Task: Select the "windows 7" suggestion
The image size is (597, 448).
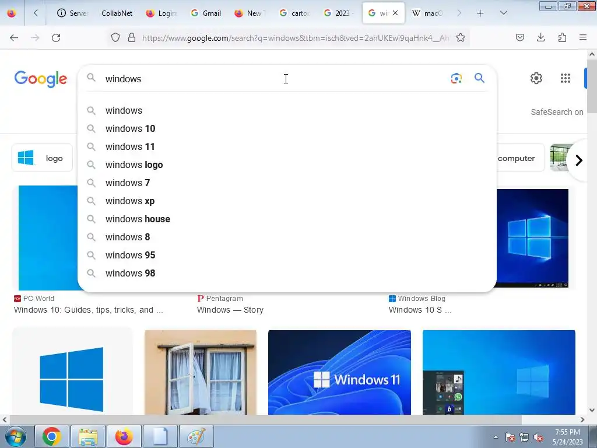Action: 287,183
